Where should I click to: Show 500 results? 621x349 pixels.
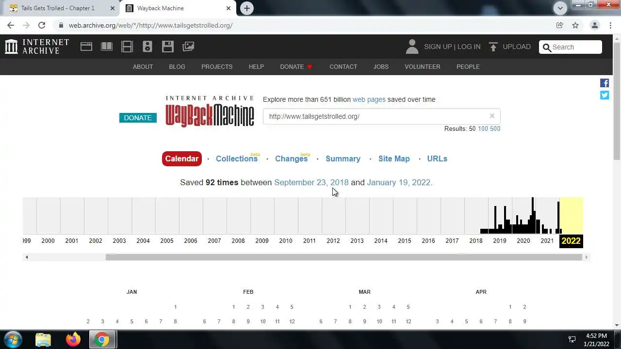495,128
